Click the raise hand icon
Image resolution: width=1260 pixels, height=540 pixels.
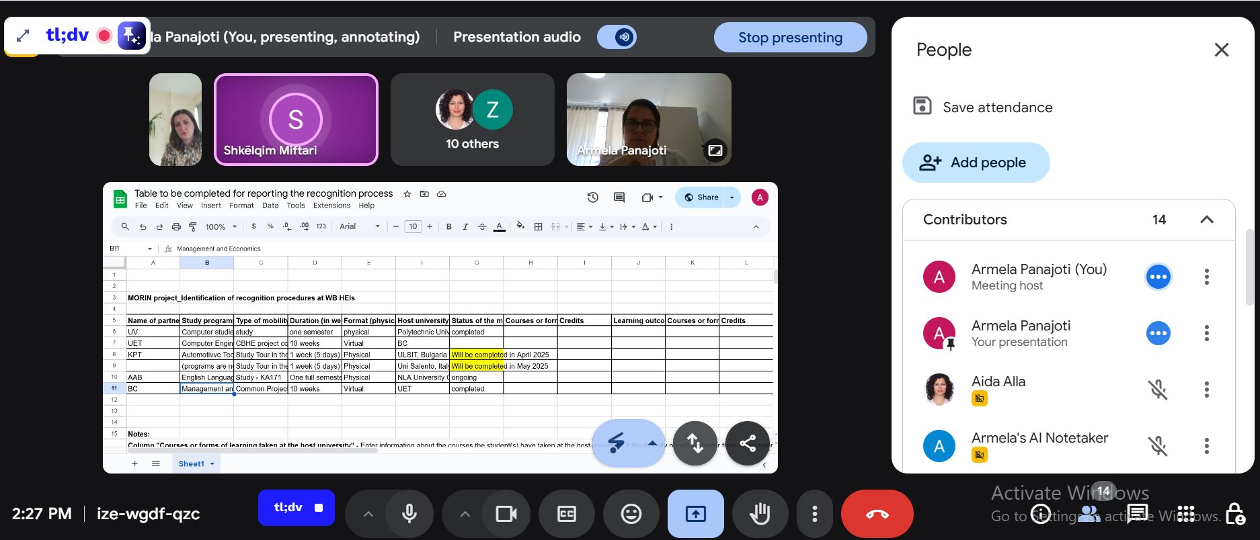point(760,514)
